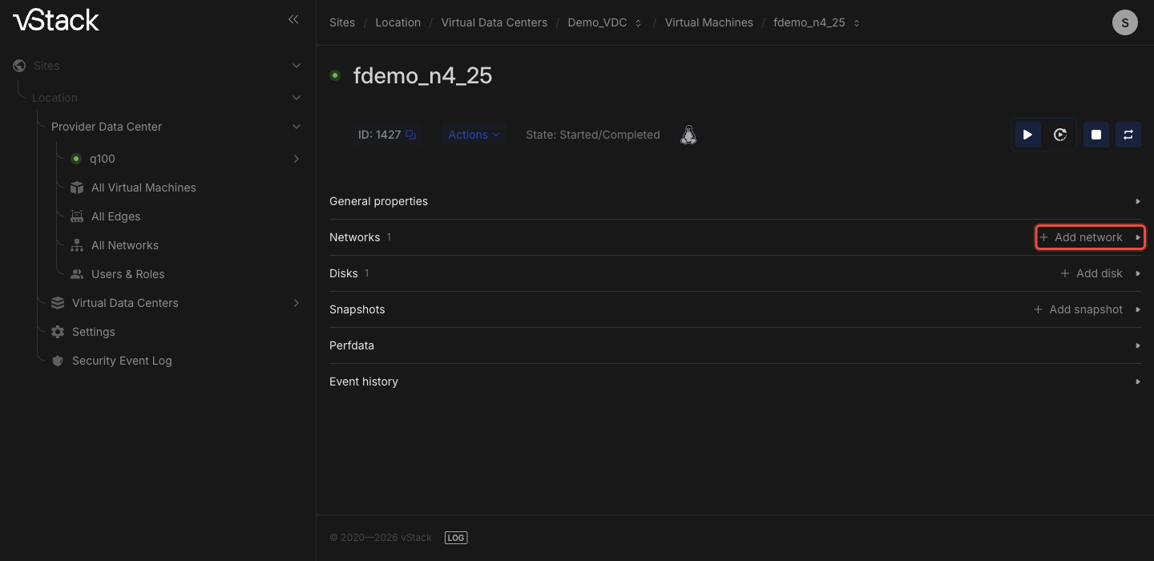Go to Sites in the breadcrumb
Screen dimensions: 1154x561
coord(342,22)
